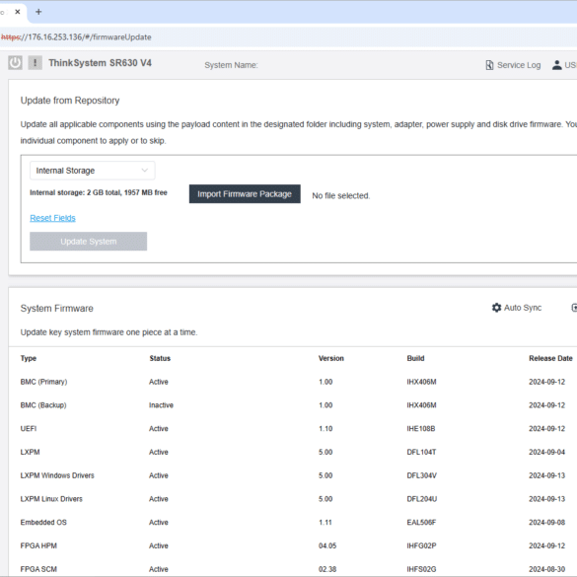Click the Reset Fields link
The height and width of the screenshot is (577, 577).
pyautogui.click(x=52, y=218)
